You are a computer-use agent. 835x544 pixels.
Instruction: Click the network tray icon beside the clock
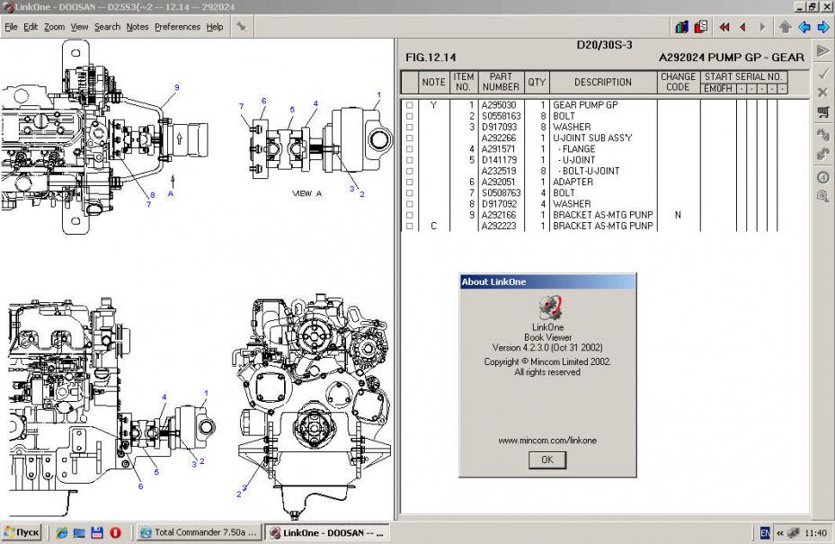[794, 533]
